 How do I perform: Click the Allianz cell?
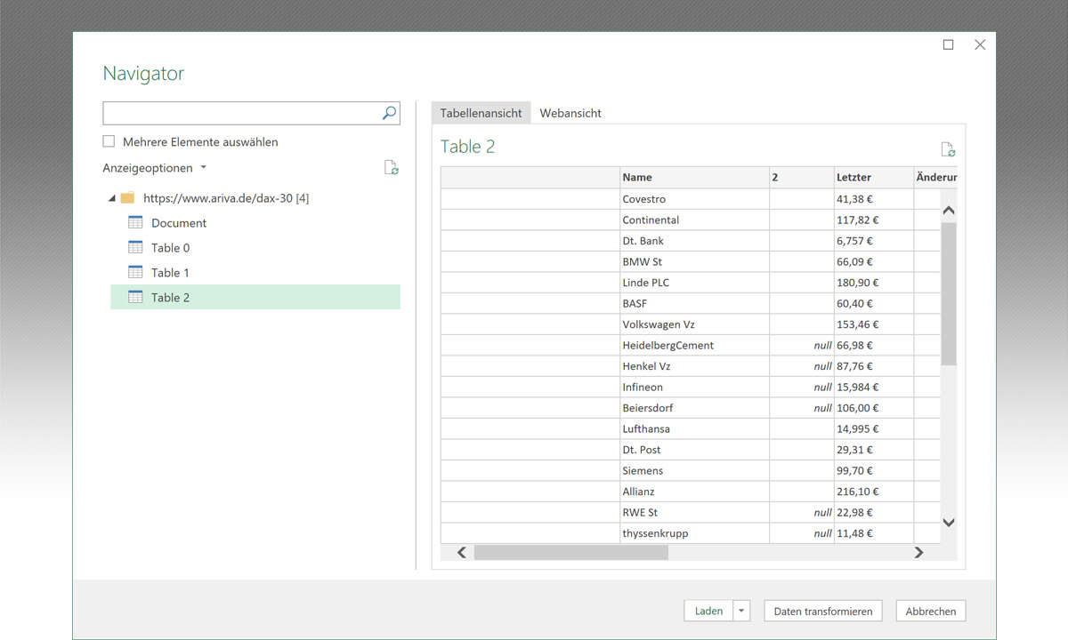pyautogui.click(x=694, y=492)
